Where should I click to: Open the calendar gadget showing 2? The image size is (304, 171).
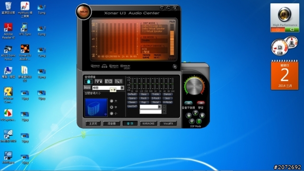coord(285,75)
